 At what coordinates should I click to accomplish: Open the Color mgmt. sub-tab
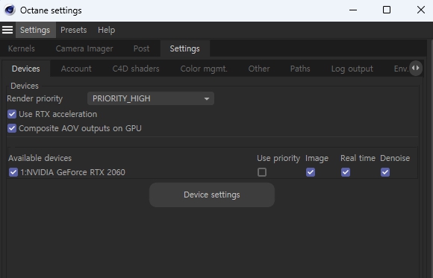[204, 69]
